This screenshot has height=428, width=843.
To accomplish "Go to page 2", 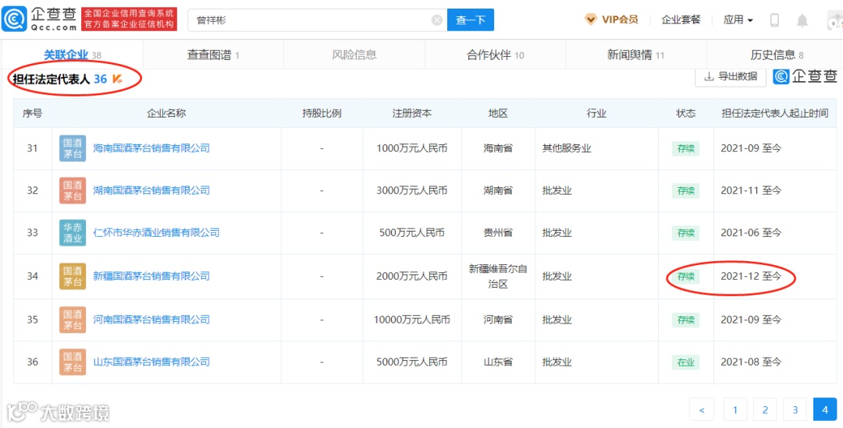I will [x=764, y=410].
